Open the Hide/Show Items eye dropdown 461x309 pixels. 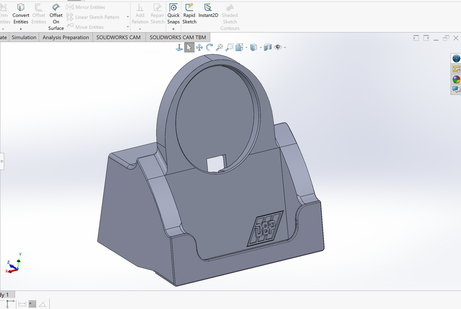(285, 47)
